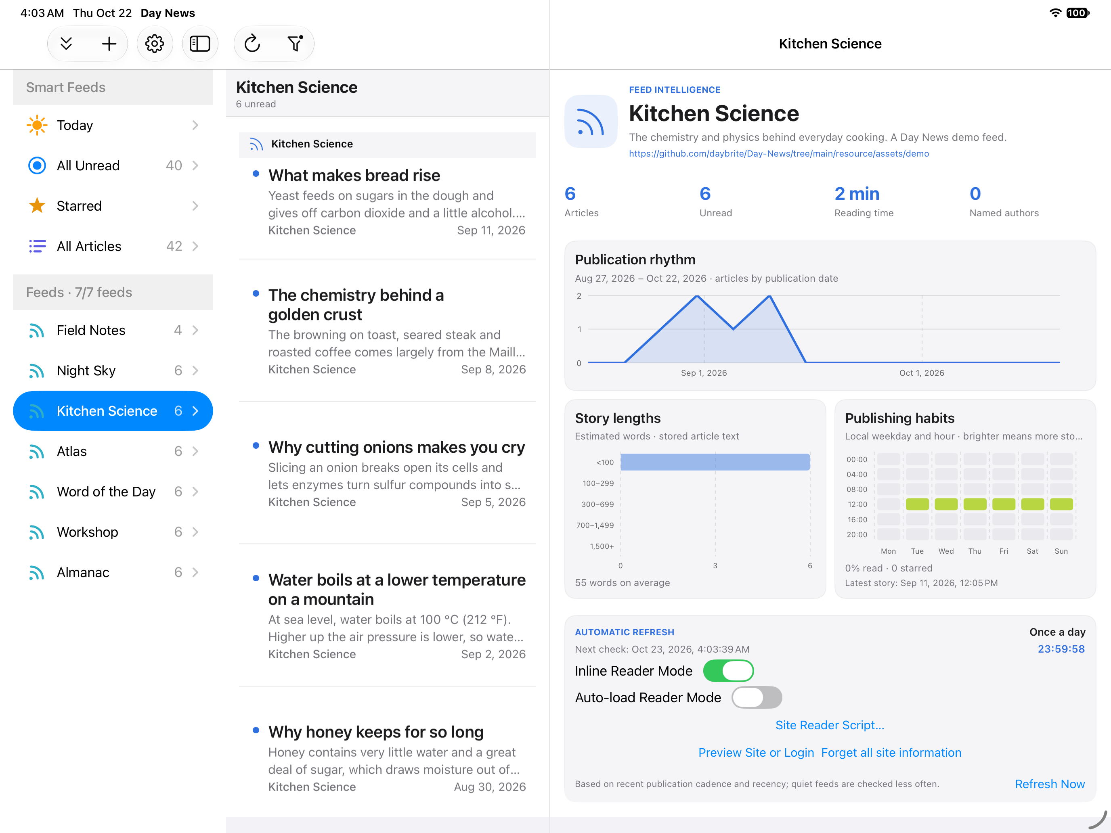Open Word of the Day feed
Image resolution: width=1111 pixels, height=833 pixels.
pos(113,492)
